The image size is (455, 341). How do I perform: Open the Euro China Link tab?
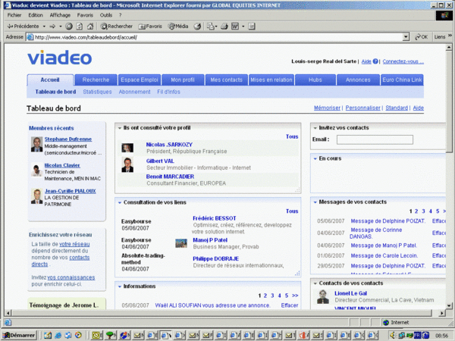(x=402, y=80)
